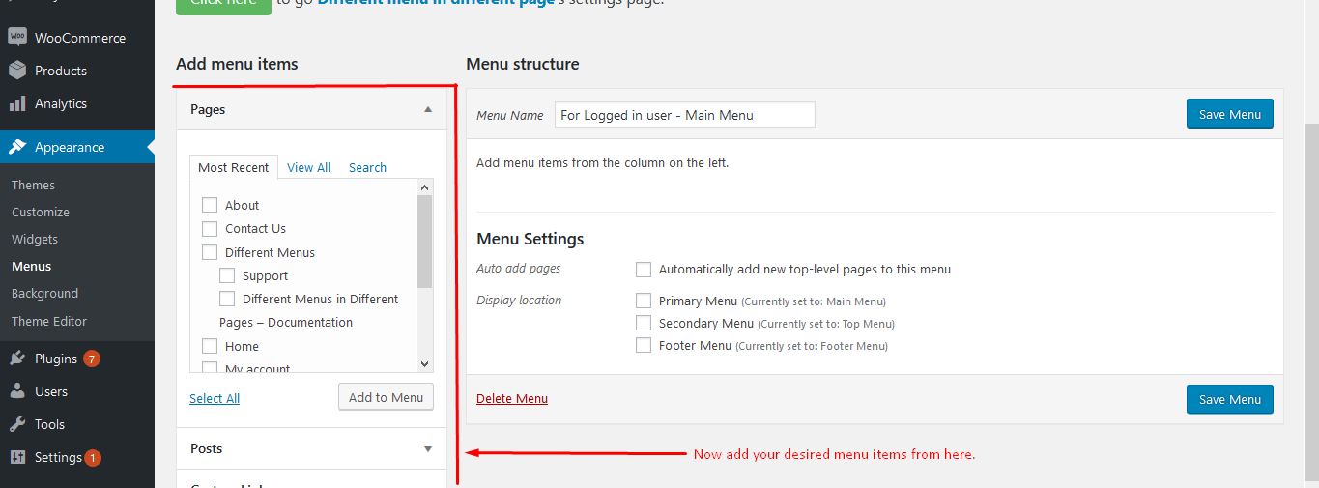Open the Menus submenu item
1319x488 pixels.
click(x=31, y=266)
